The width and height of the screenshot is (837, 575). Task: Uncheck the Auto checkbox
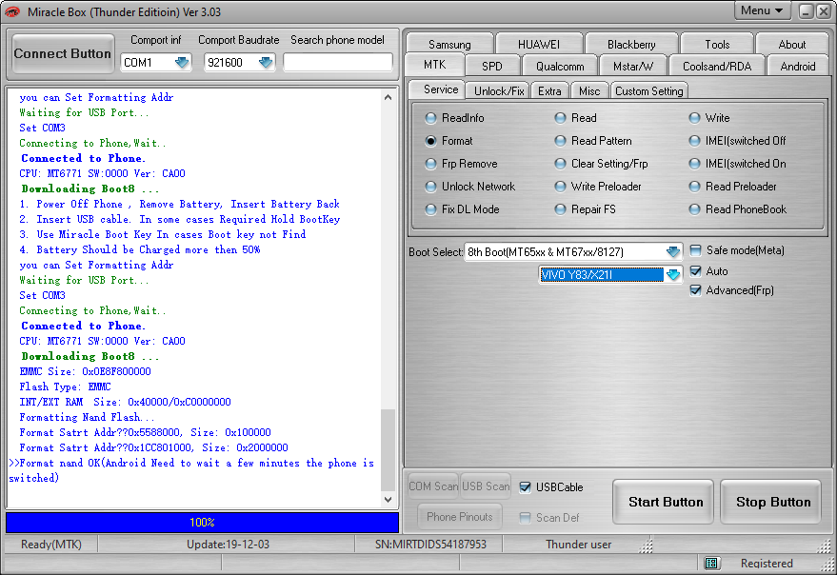(695, 271)
